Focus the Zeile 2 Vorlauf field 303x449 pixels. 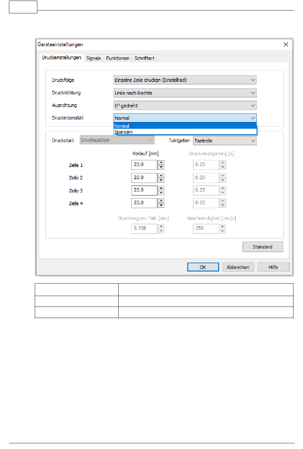[144, 177]
